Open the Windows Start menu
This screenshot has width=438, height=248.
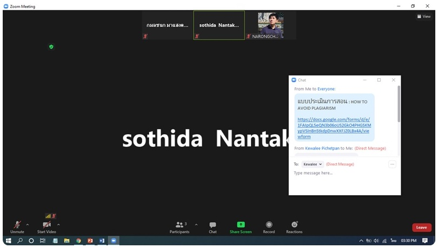pos(8,240)
